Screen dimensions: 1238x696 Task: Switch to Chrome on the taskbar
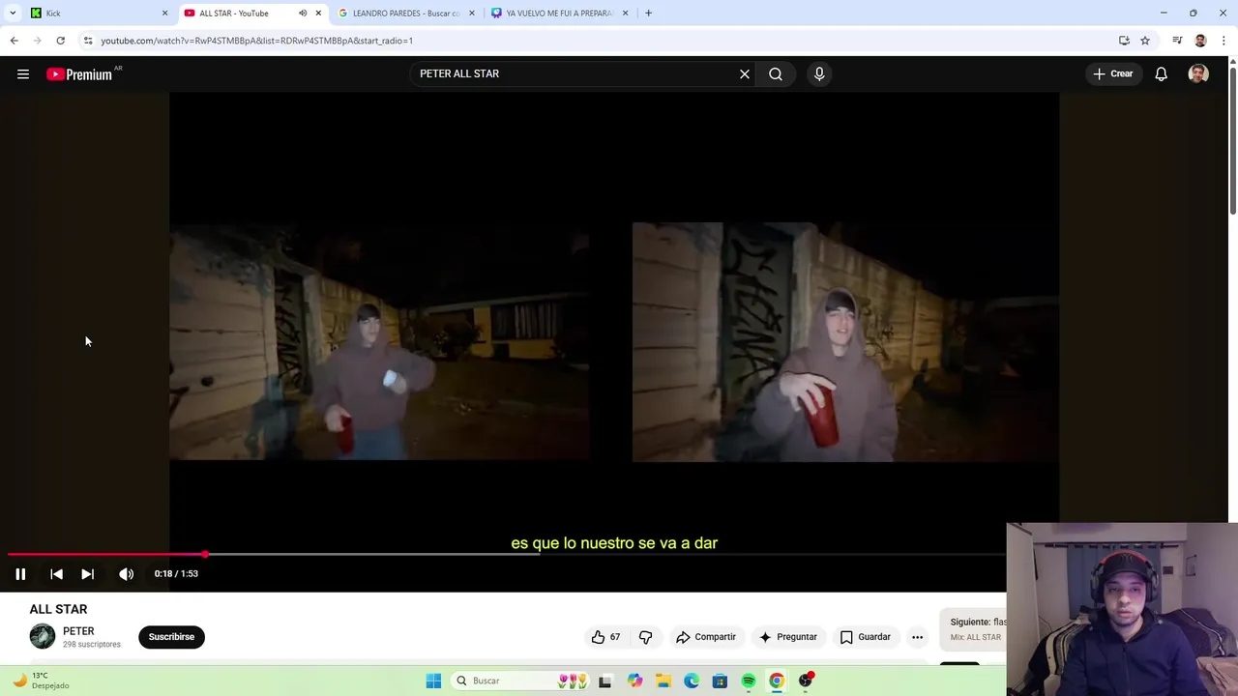(777, 681)
